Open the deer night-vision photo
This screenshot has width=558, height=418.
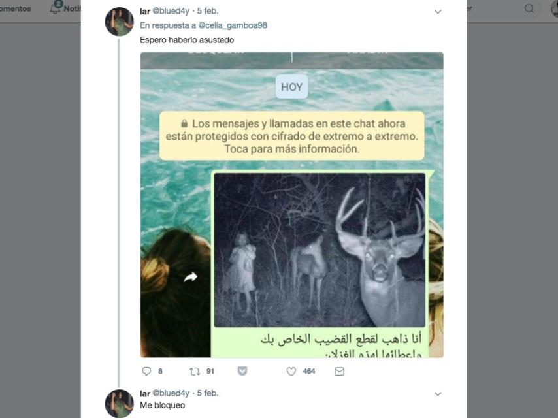point(320,250)
